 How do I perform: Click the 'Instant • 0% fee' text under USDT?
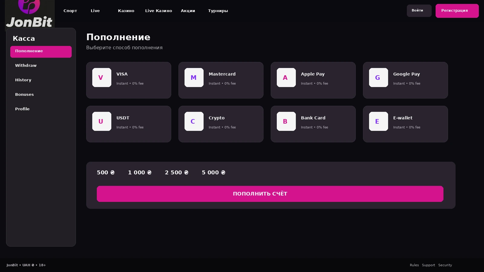pyautogui.click(x=130, y=127)
